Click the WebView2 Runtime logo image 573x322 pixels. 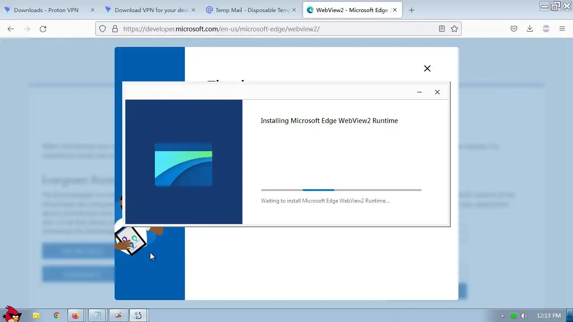pyautogui.click(x=184, y=164)
